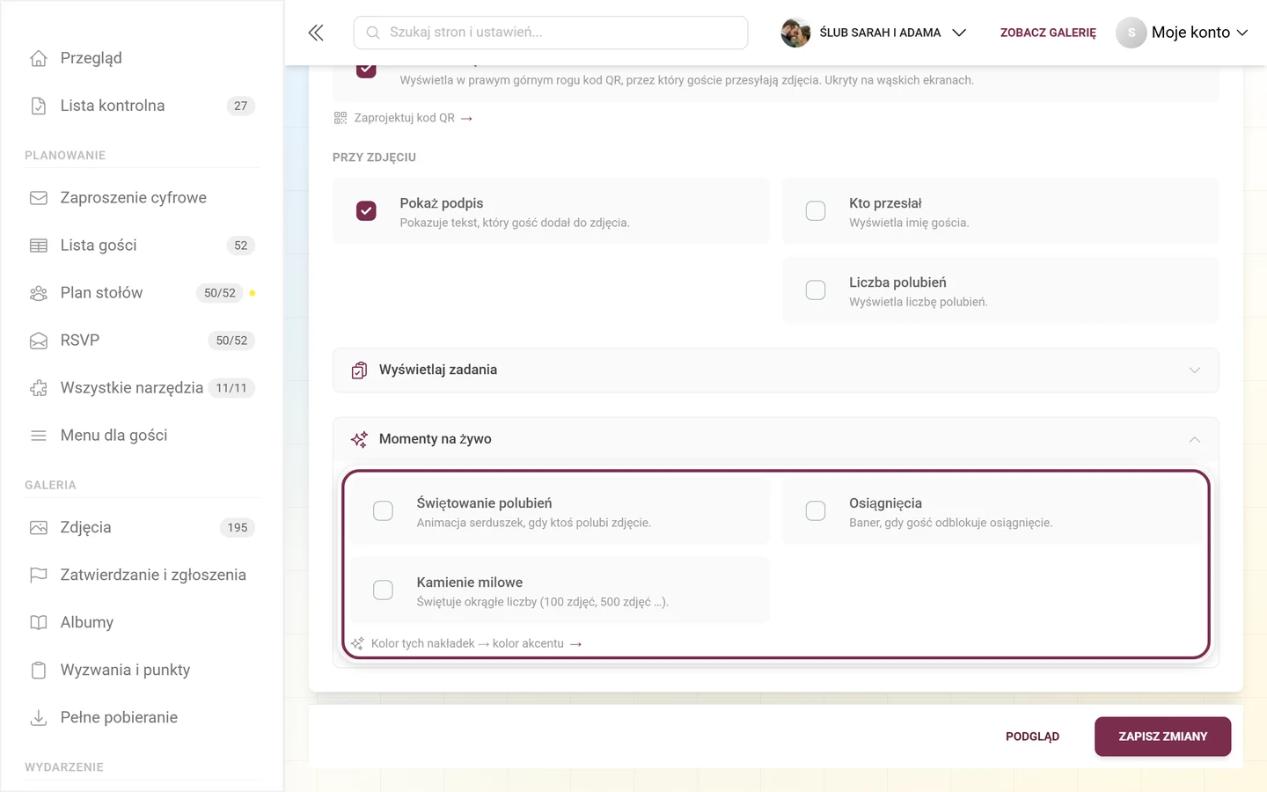1267x792 pixels.
Task: Collapse sidebar with double-chevron icon
Action: [316, 33]
